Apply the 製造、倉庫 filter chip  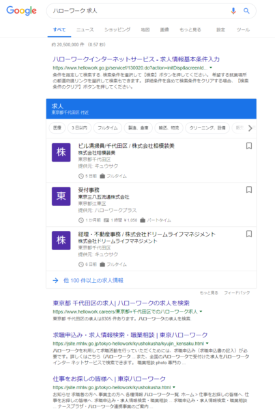point(138,128)
